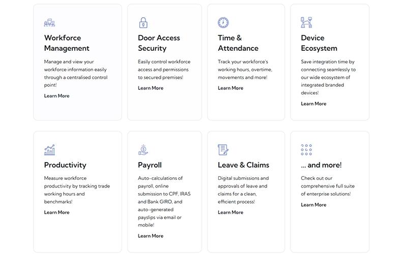Screen dimensions: 407x254
Task: Open Learn More under Door Access Security
Action: pyautogui.click(x=151, y=88)
